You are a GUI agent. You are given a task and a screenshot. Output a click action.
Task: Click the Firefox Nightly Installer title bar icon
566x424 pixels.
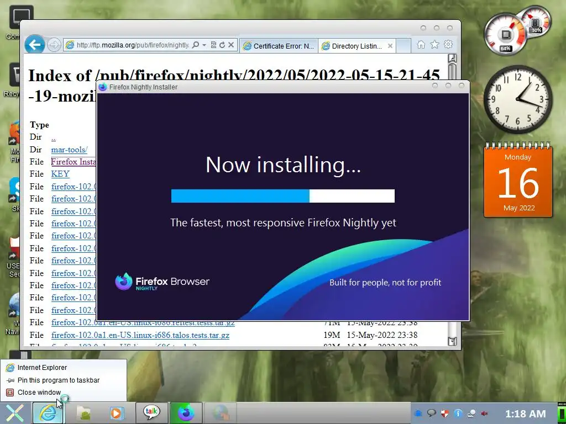coord(102,87)
